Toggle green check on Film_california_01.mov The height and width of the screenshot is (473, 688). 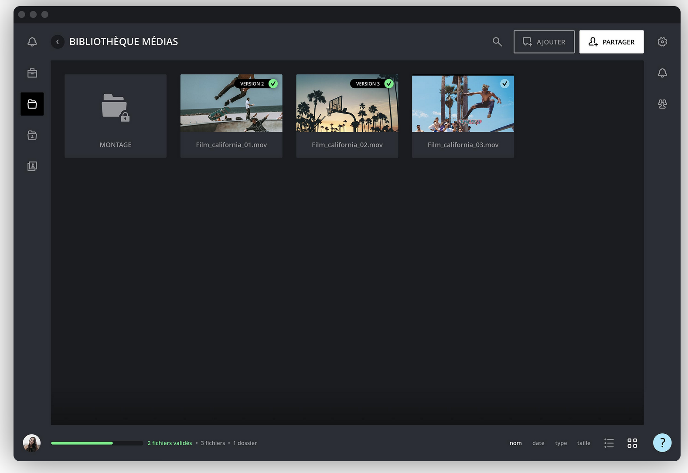[x=273, y=84]
